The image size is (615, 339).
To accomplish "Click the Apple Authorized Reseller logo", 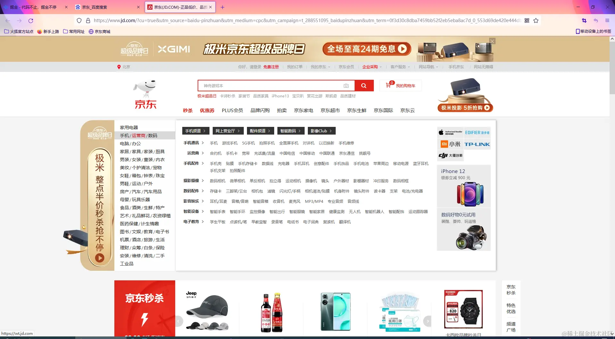I will [x=450, y=132].
